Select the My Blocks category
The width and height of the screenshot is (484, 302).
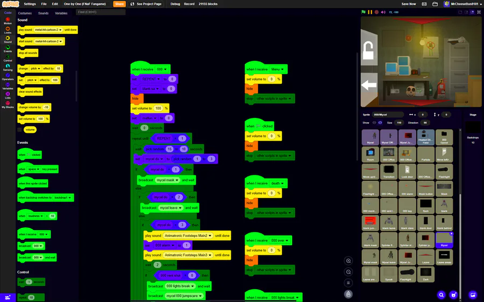[8, 105]
